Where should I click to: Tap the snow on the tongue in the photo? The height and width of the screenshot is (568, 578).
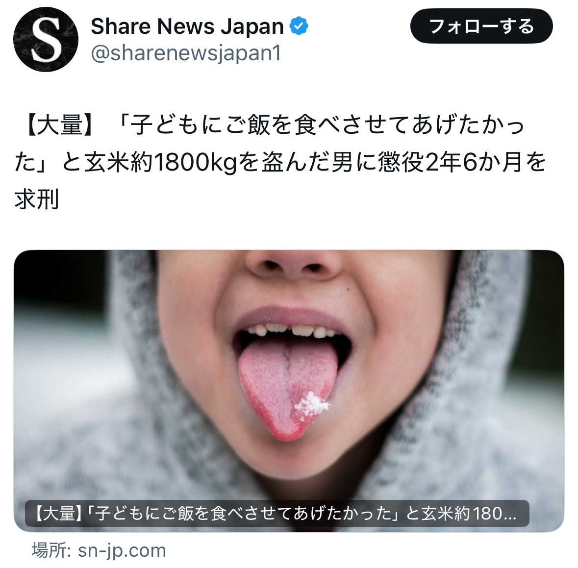[x=312, y=405]
